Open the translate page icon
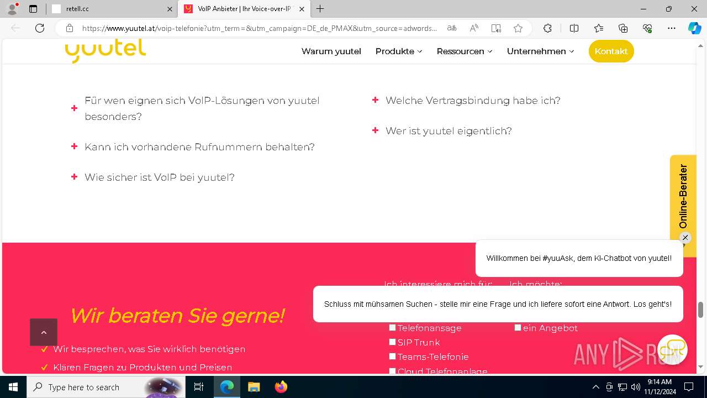Image resolution: width=707 pixels, height=398 pixels. click(x=452, y=28)
